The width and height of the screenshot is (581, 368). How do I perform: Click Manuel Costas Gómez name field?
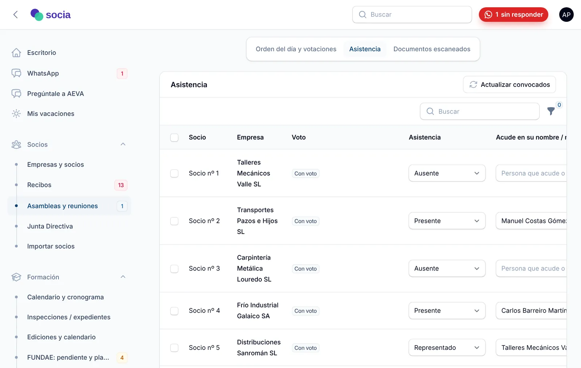[531, 221]
